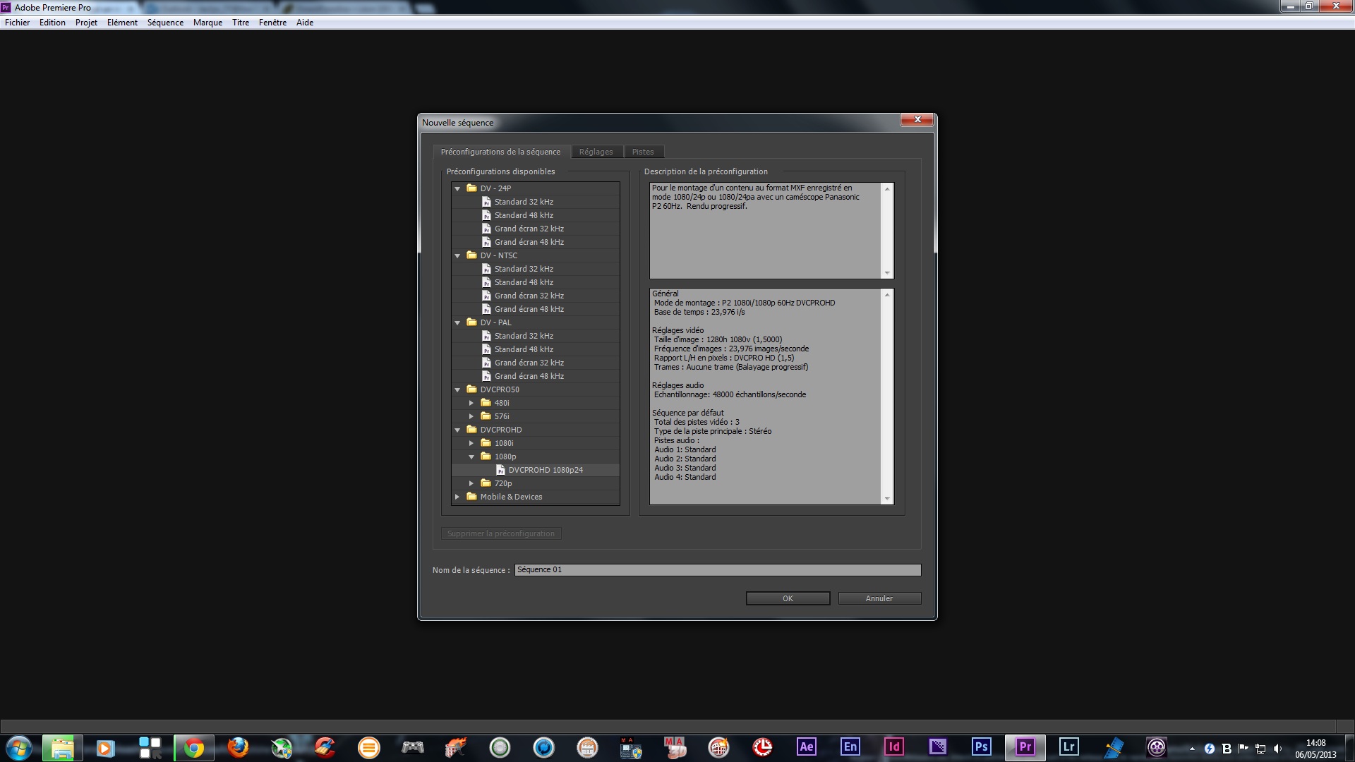Open the Projet menu
This screenshot has height=762, width=1355.
pos(86,23)
